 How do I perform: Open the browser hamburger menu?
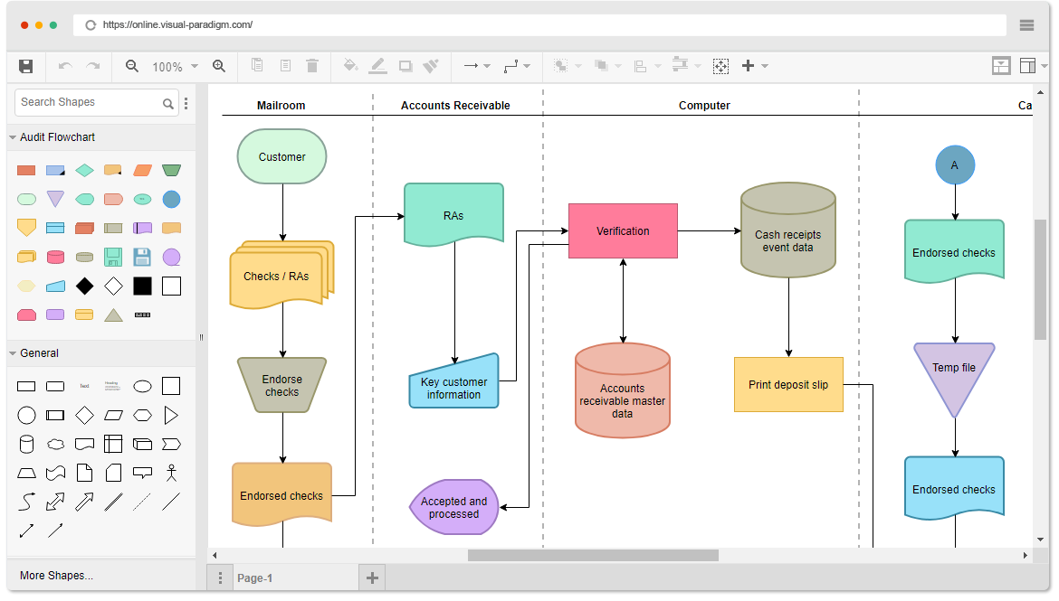1026,25
